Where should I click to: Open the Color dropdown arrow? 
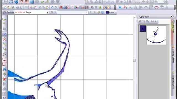tap(115, 12)
